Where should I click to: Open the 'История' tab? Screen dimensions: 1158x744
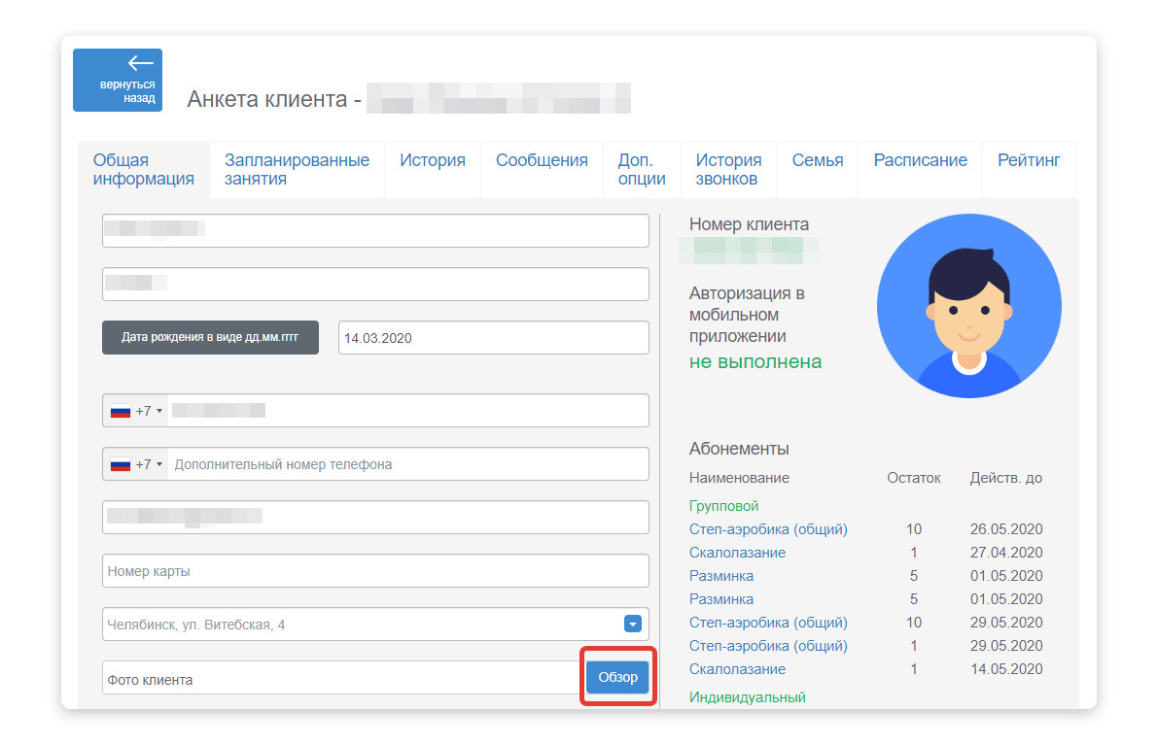click(433, 161)
